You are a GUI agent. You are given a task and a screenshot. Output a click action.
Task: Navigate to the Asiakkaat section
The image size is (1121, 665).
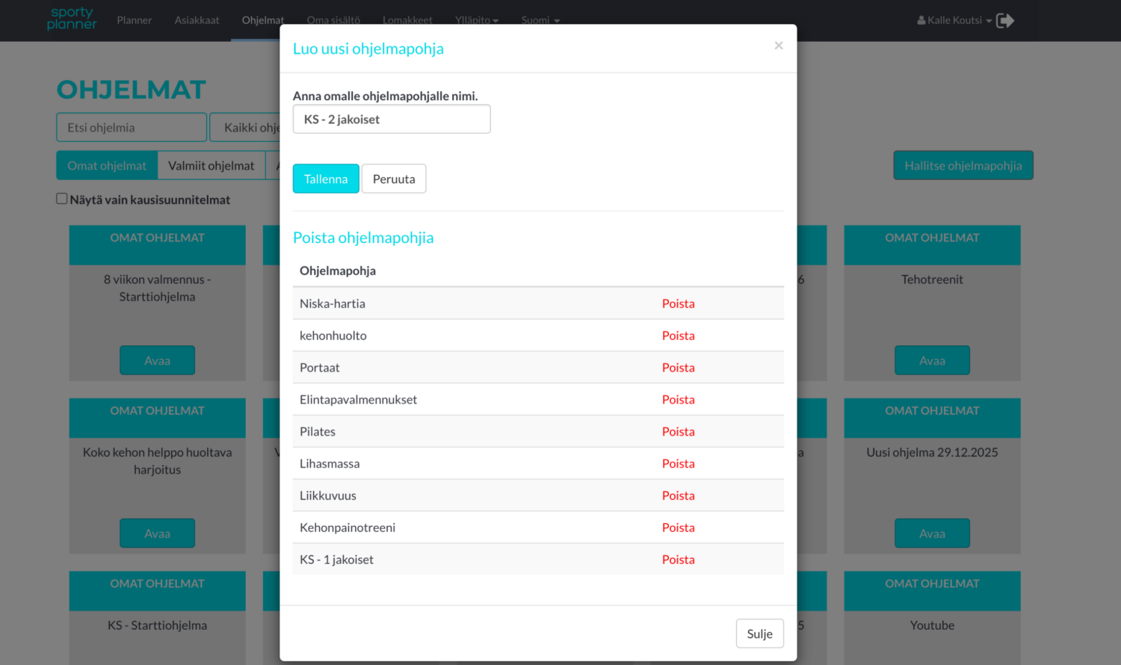(x=197, y=20)
